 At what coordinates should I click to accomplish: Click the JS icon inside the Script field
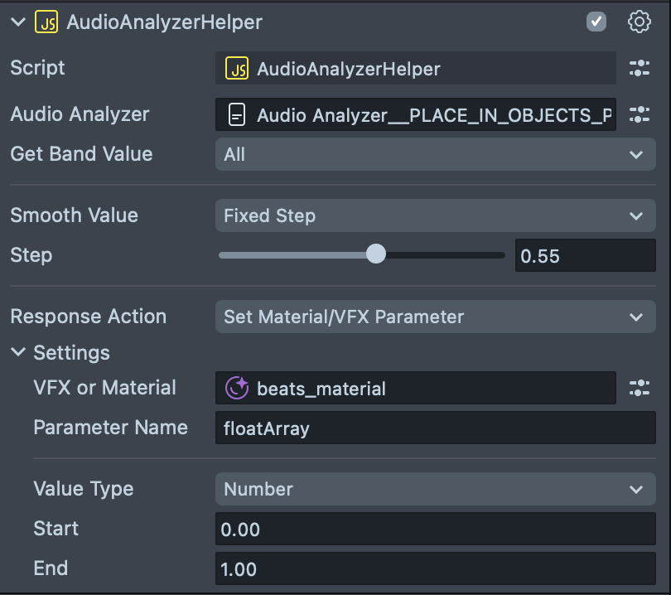coord(238,69)
